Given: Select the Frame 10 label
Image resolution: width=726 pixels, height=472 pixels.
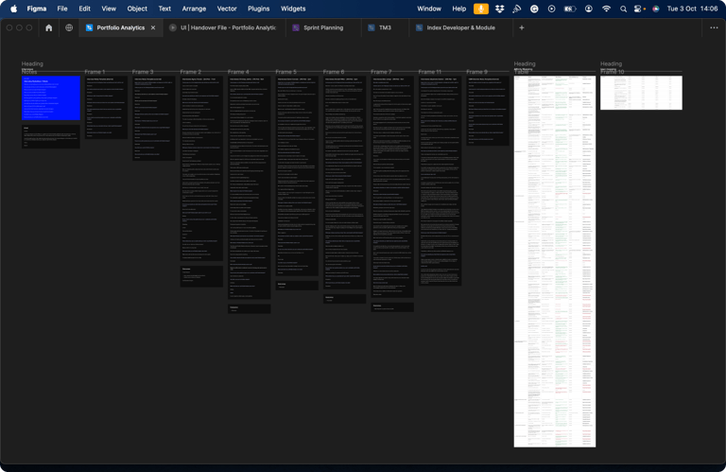Looking at the screenshot, I should [x=613, y=72].
